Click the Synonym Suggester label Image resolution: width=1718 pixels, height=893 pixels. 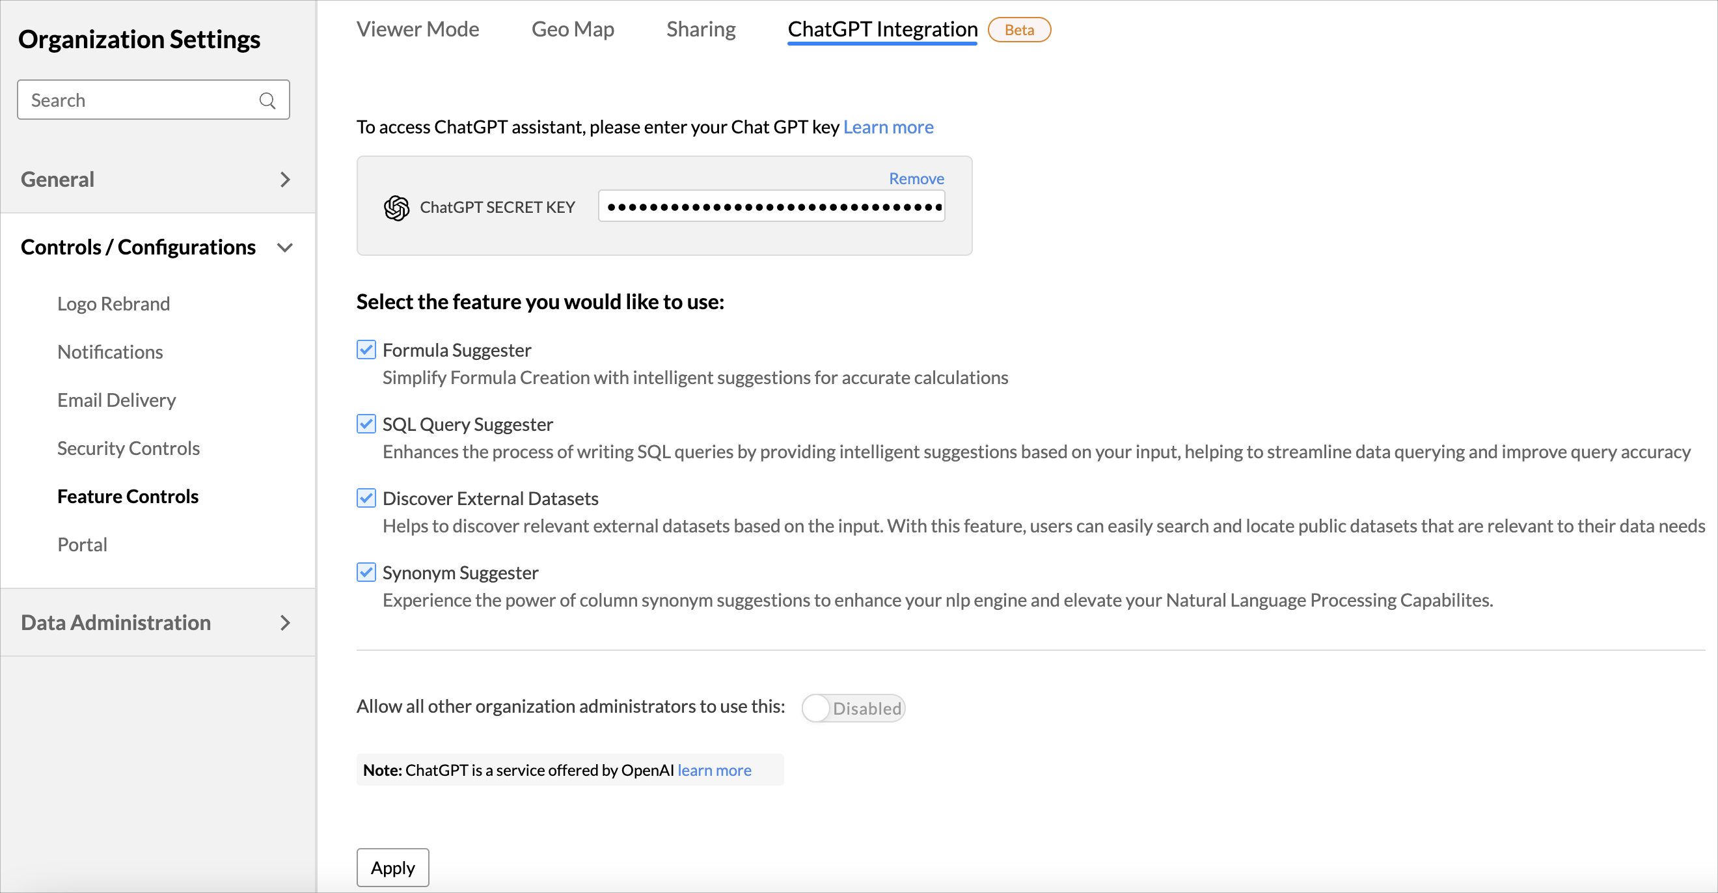[x=460, y=572]
